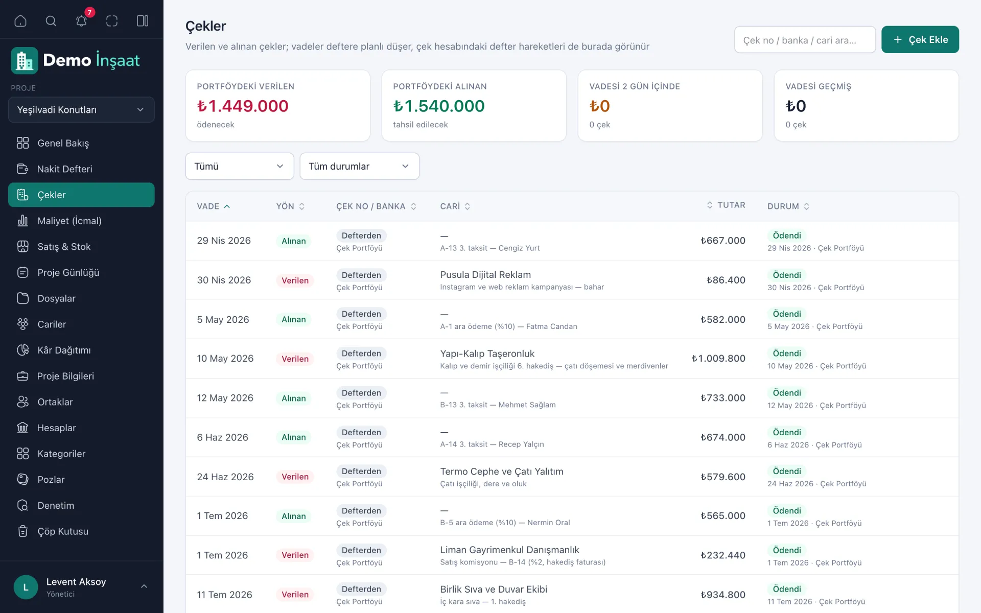
Task: Click the Pusula Dijital Reklam cari name
Action: (485, 274)
